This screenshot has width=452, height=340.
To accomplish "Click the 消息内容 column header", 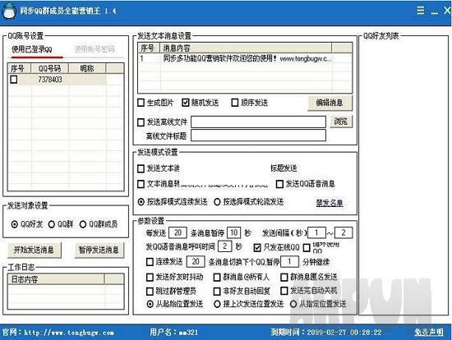I will pos(246,48).
